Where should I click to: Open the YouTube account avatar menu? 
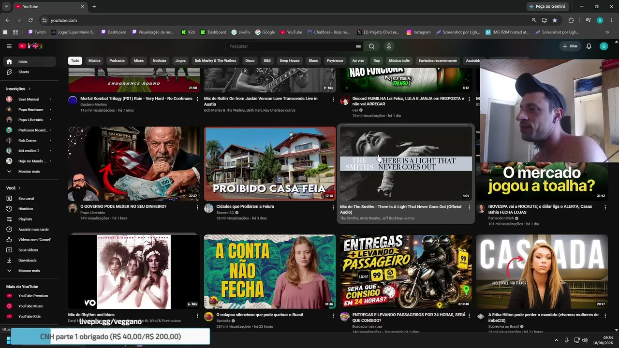tap(604, 46)
